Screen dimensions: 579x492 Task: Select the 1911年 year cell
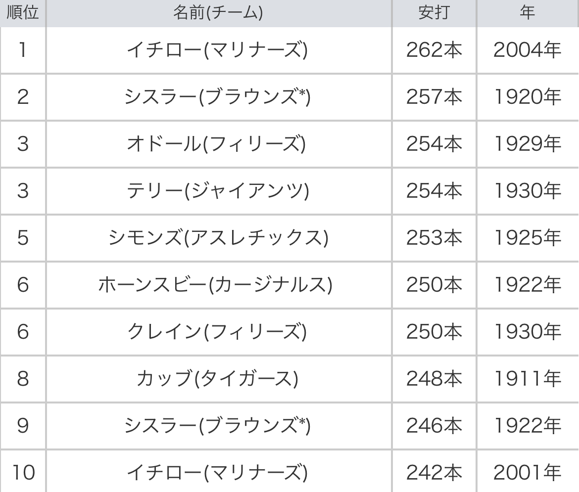(528, 378)
